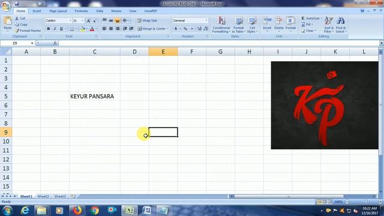Open the novaPDF tab
This screenshot has height=216, width=384.
(151, 11)
